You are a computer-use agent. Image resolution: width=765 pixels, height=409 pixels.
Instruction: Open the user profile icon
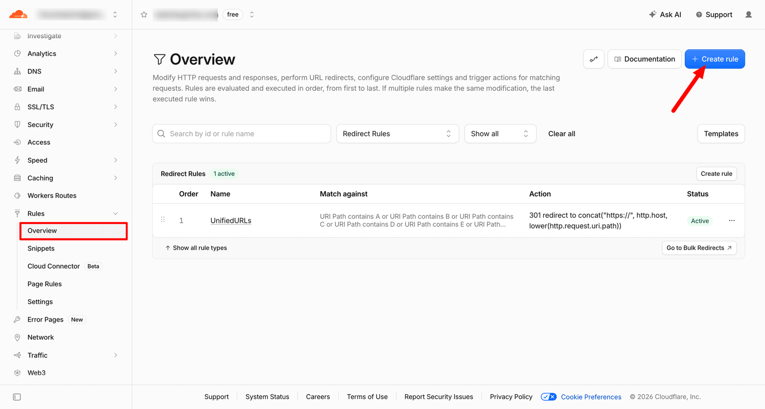[x=749, y=14]
